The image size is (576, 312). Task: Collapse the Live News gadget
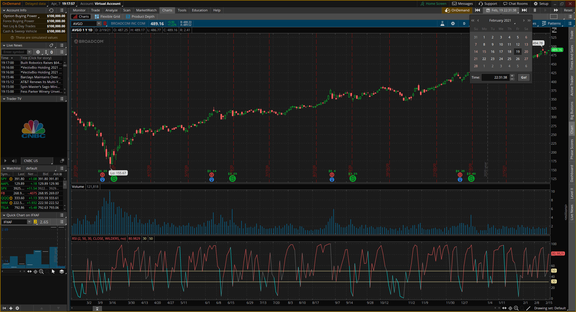click(4, 45)
